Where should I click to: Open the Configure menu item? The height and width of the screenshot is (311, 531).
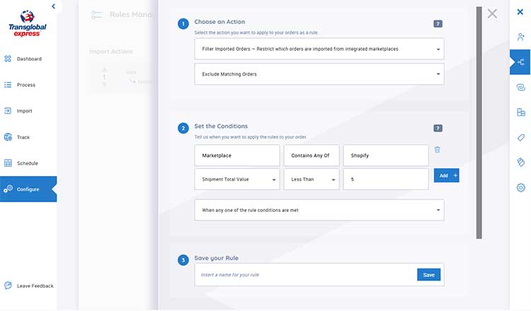pos(28,189)
